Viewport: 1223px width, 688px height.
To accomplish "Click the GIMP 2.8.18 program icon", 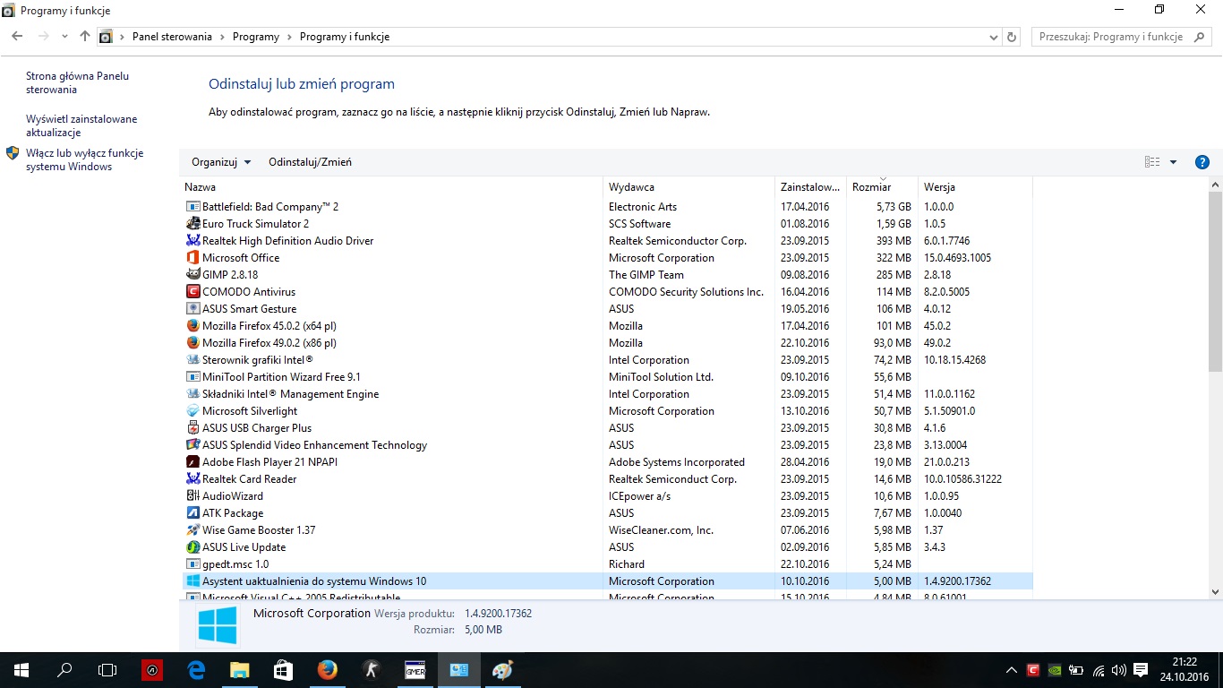I will 192,275.
